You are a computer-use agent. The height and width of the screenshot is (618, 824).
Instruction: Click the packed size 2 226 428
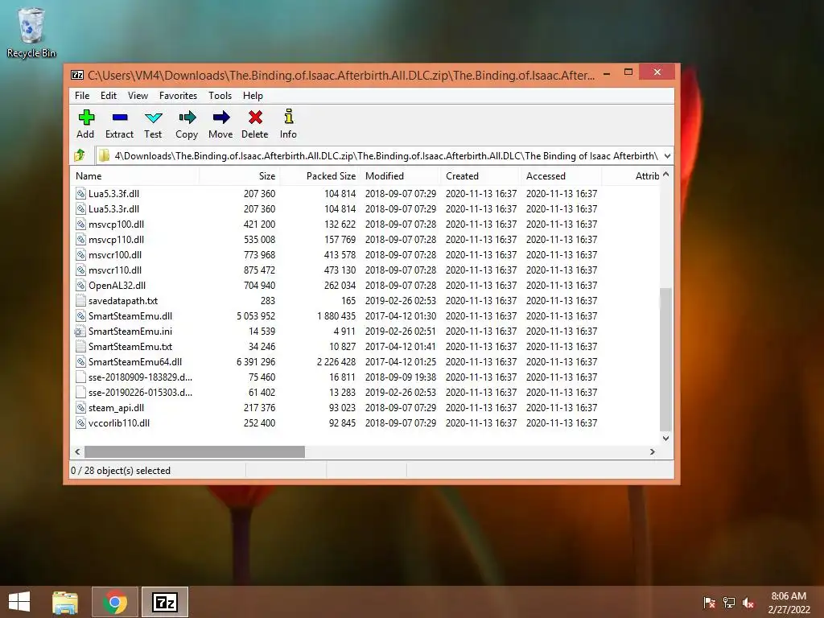click(336, 361)
